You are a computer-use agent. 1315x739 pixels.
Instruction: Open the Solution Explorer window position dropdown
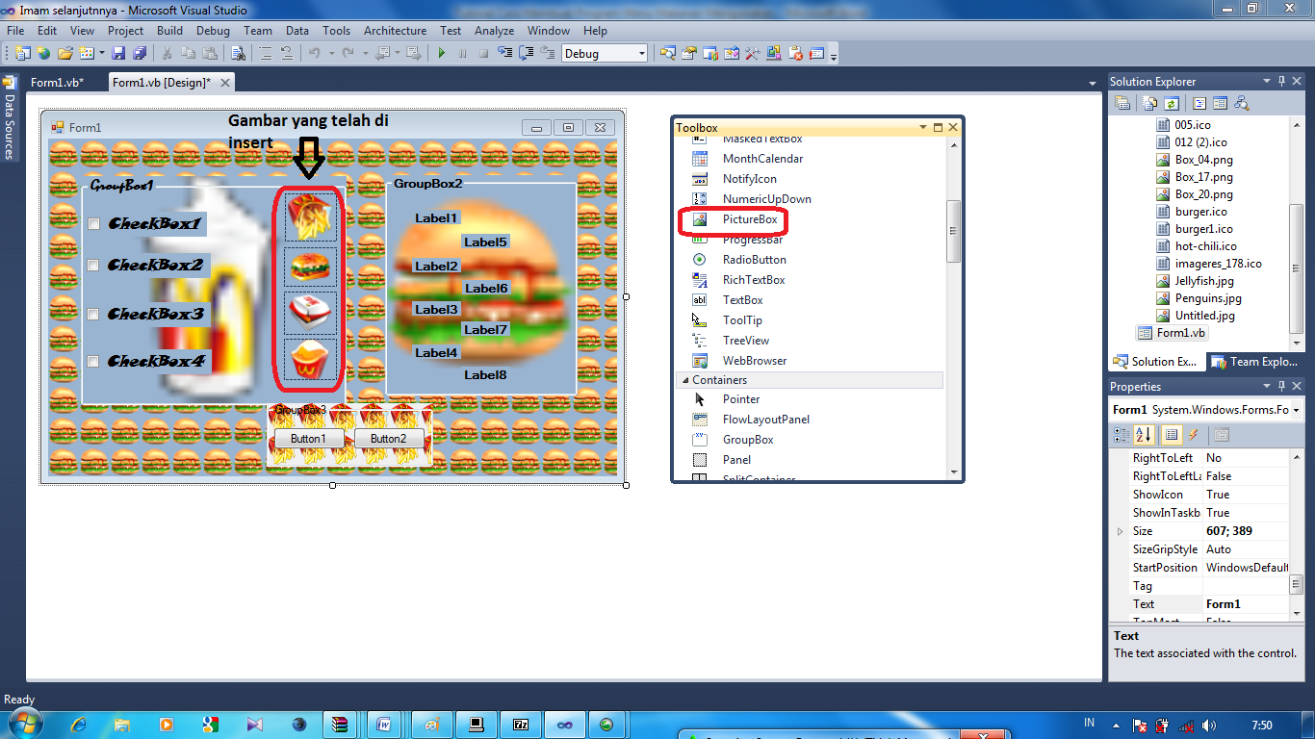(1266, 81)
